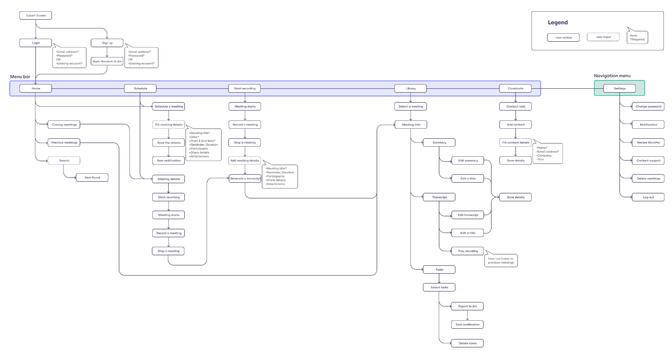The width and height of the screenshot is (672, 356).
Task: Open the Generate a transcript node
Action: tap(244, 178)
